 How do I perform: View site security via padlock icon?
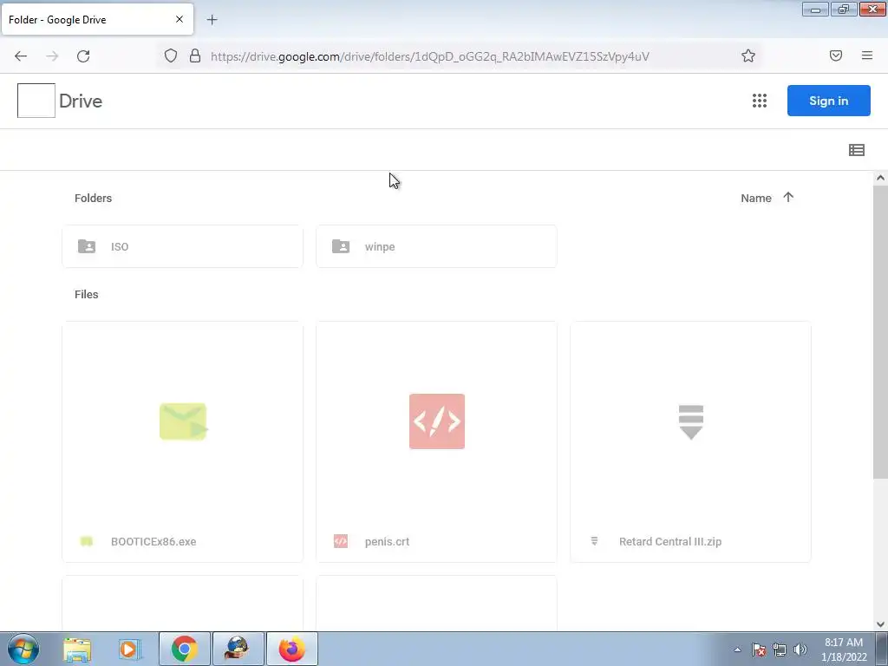[195, 55]
